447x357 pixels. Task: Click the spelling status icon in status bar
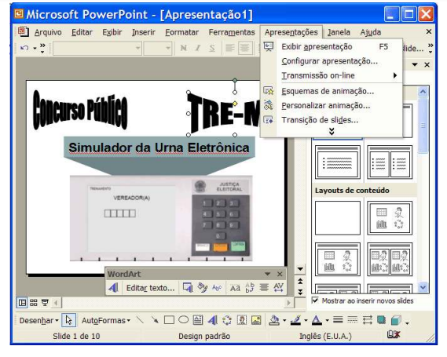(x=394, y=335)
